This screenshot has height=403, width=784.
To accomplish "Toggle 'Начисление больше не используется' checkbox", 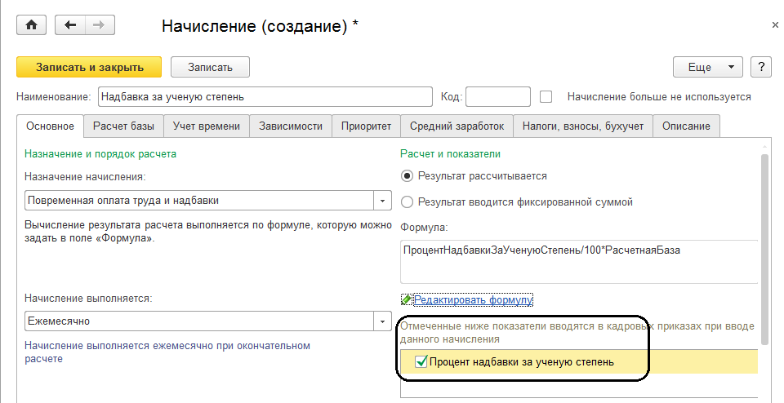I will tap(546, 96).
